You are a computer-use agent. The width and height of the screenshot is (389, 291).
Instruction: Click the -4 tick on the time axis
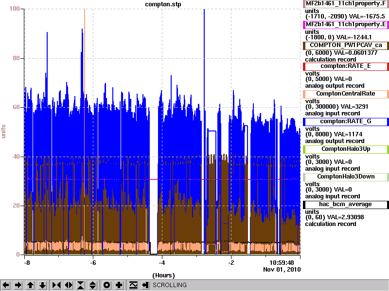162,263
